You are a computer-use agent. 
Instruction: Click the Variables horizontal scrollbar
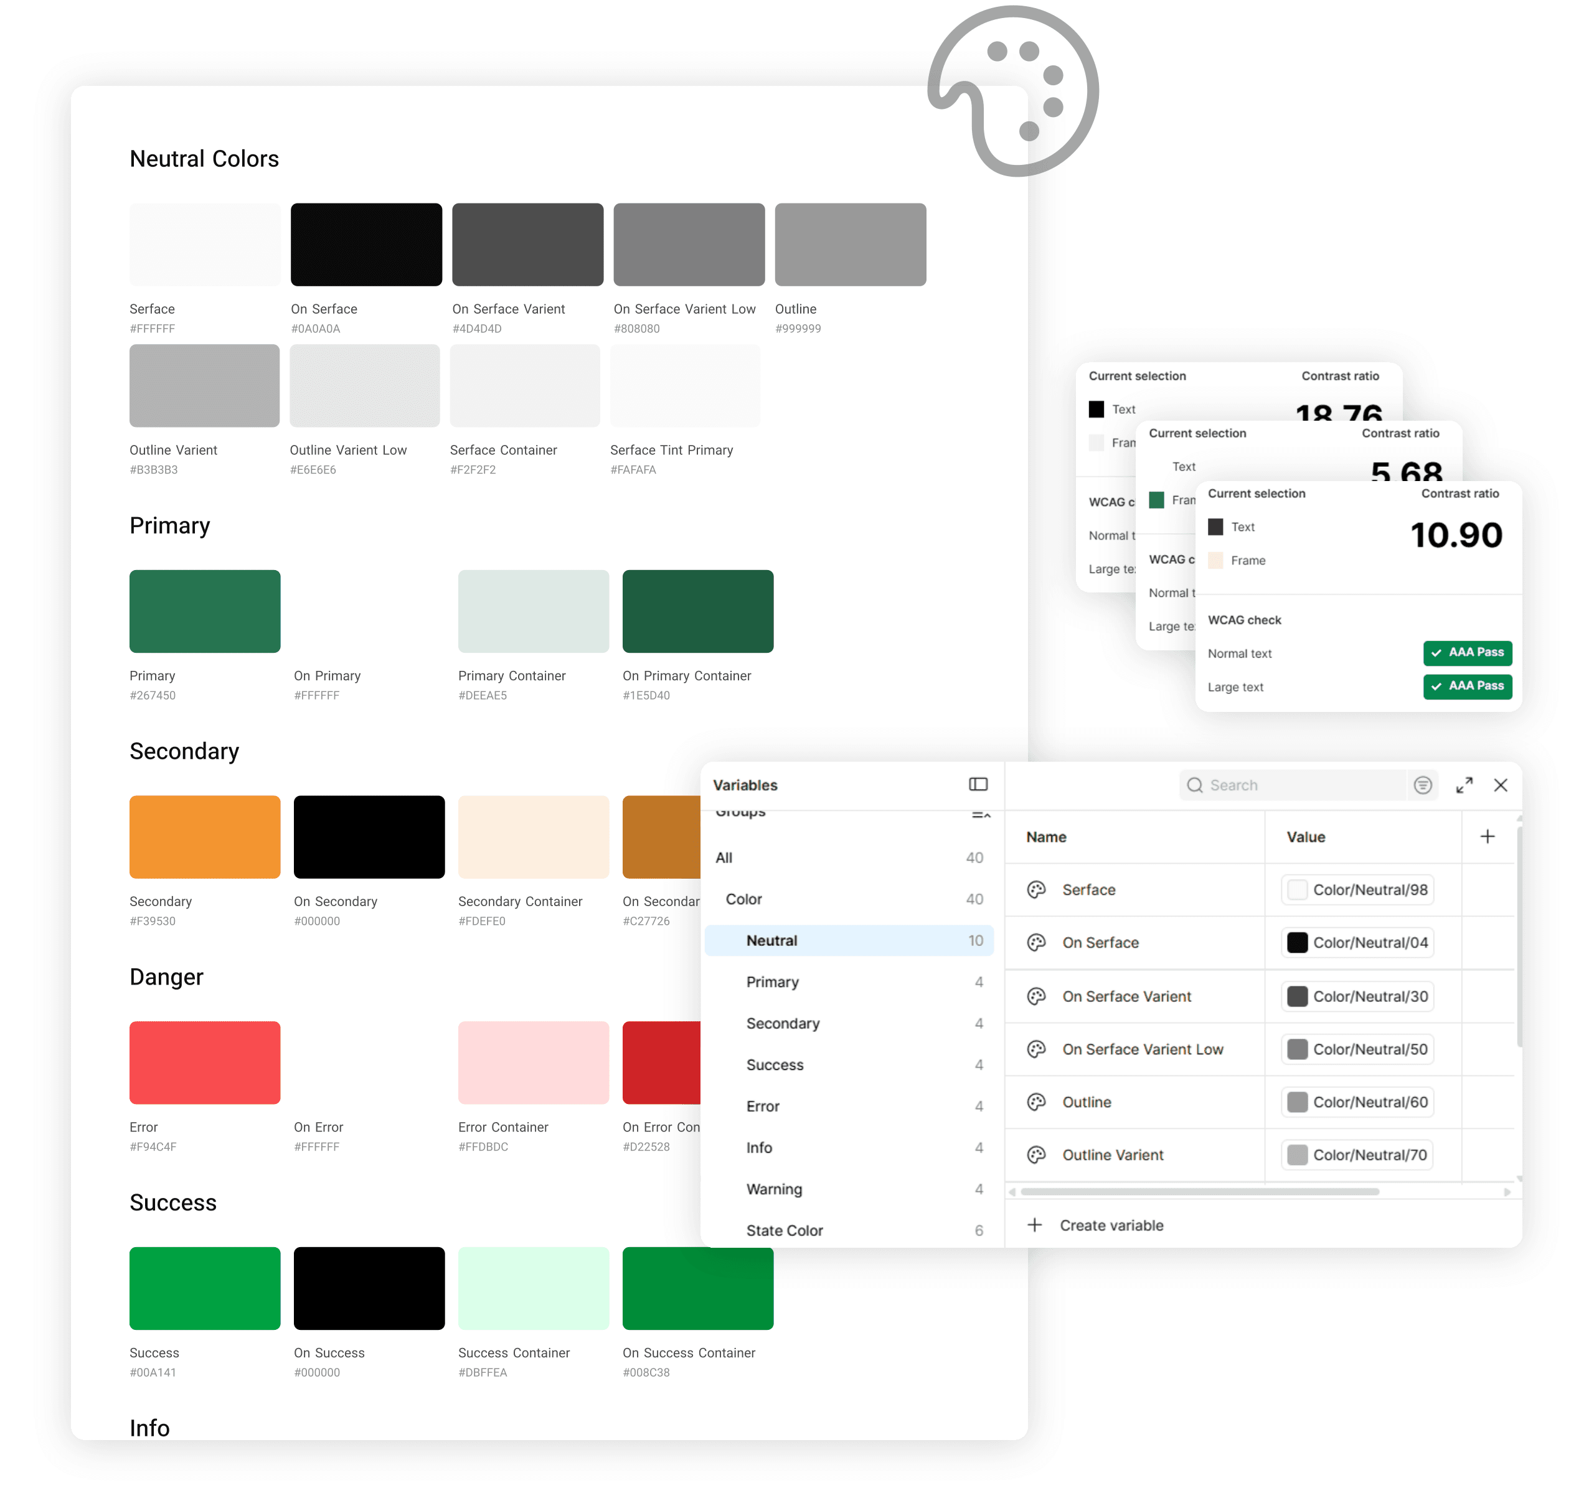point(1199,1192)
